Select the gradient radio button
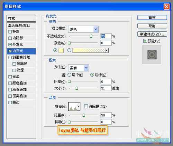This screenshot has height=146, width=173. pos(69,50)
